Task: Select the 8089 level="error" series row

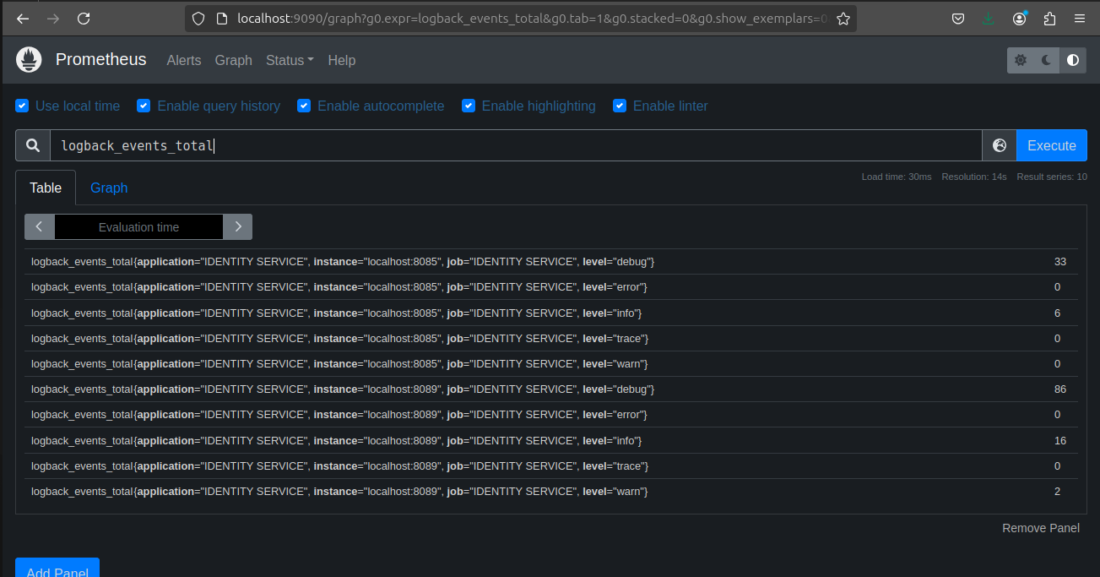Action: [551, 415]
